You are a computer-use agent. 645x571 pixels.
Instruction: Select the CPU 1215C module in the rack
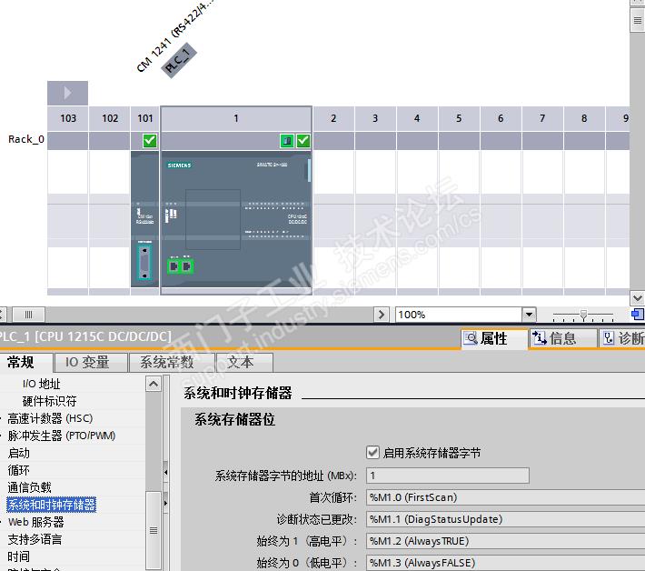[236, 219]
